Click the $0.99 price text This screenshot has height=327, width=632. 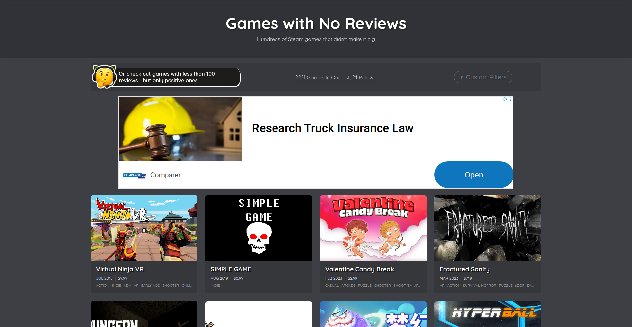point(239,278)
